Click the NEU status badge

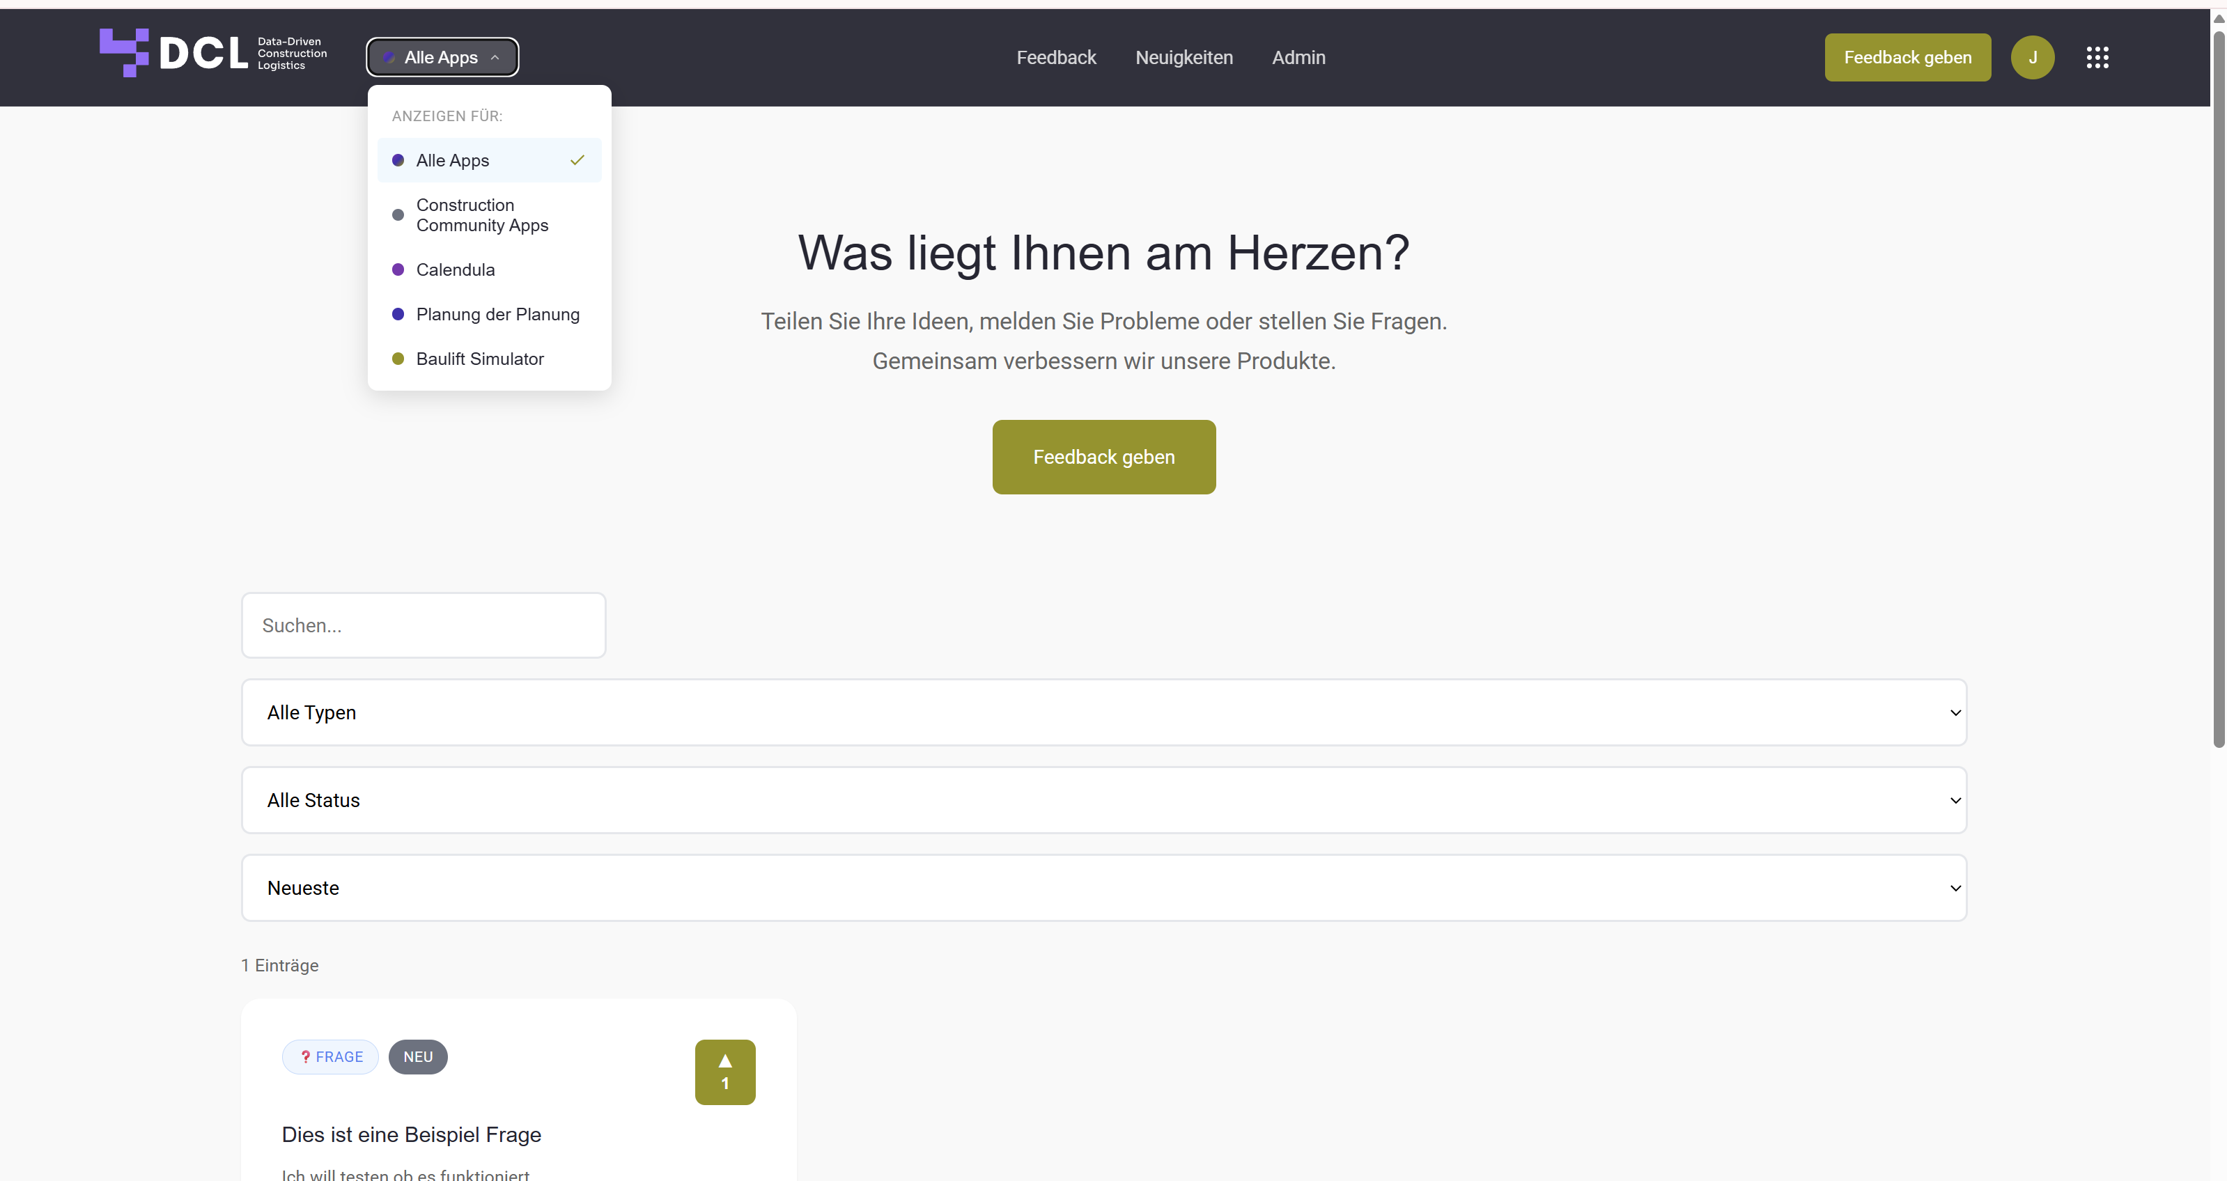417,1056
